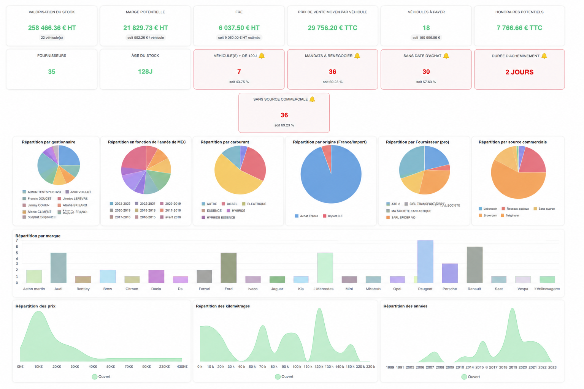Click the soit 190 996.56 € badge
584x389 pixels.
[426, 38]
